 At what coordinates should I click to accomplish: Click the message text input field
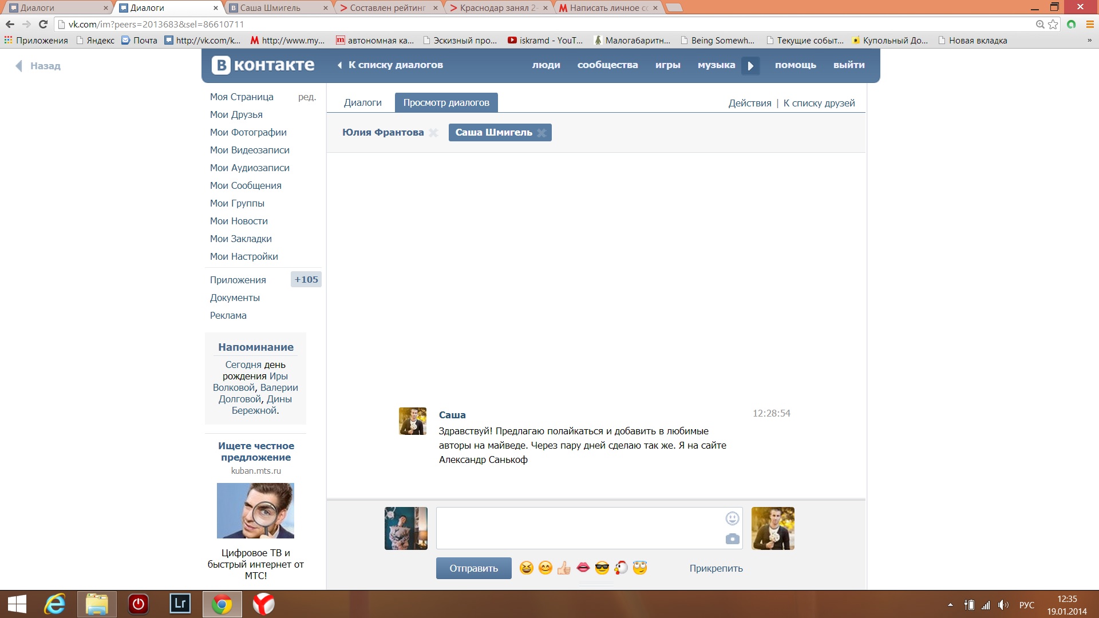(x=578, y=528)
